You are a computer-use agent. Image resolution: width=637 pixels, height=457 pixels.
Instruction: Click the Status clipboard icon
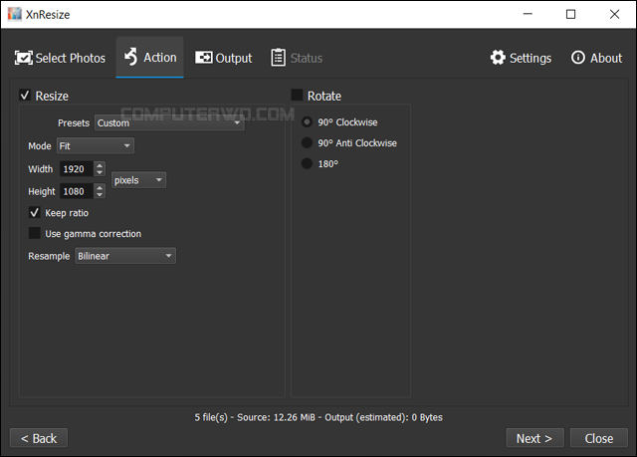[279, 58]
